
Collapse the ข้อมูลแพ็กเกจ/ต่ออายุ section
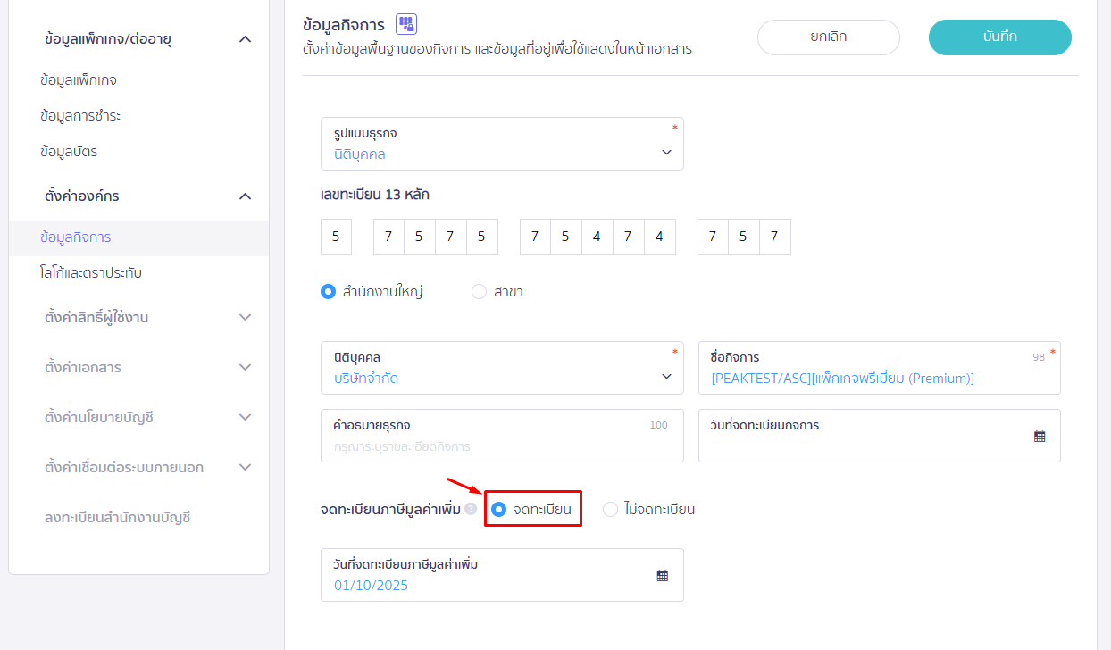[246, 39]
